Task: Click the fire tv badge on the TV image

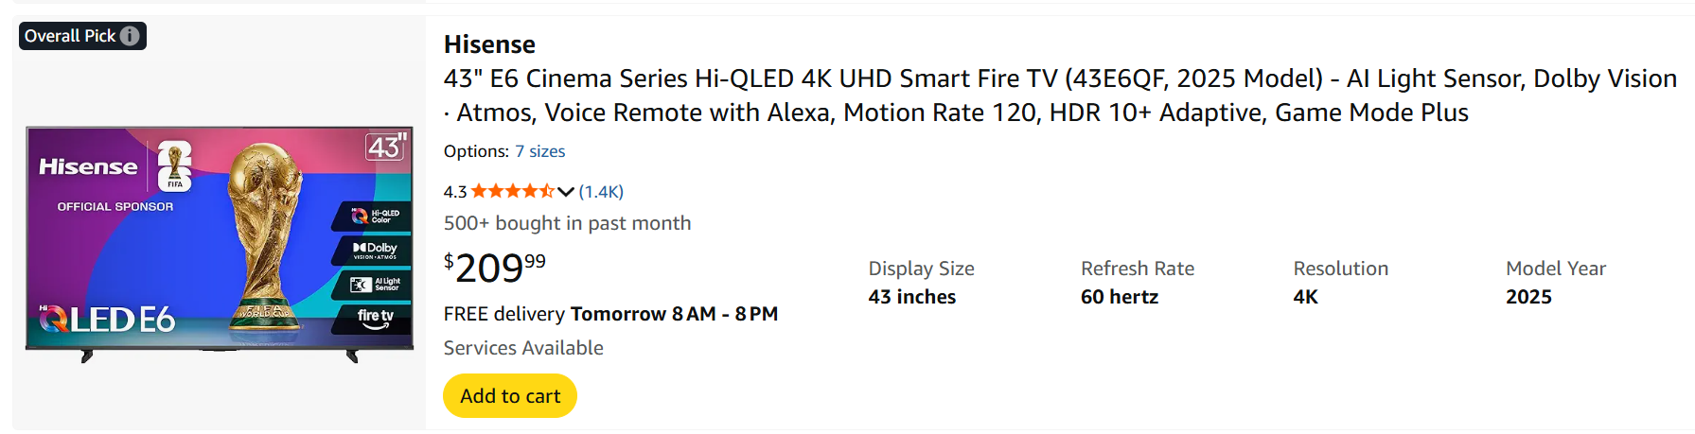Action: point(375,318)
